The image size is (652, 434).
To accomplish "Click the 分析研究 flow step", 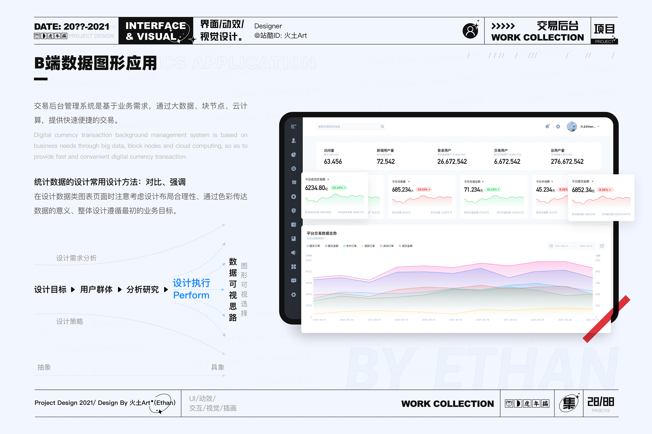I will pos(142,290).
